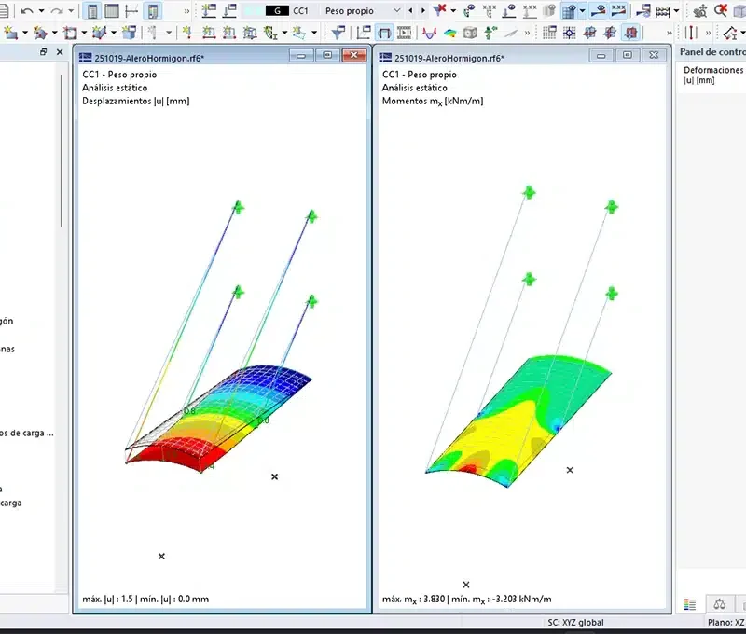Image resolution: width=746 pixels, height=634 pixels.
Task: Click the zoom with red X icon
Action: coord(721,9)
